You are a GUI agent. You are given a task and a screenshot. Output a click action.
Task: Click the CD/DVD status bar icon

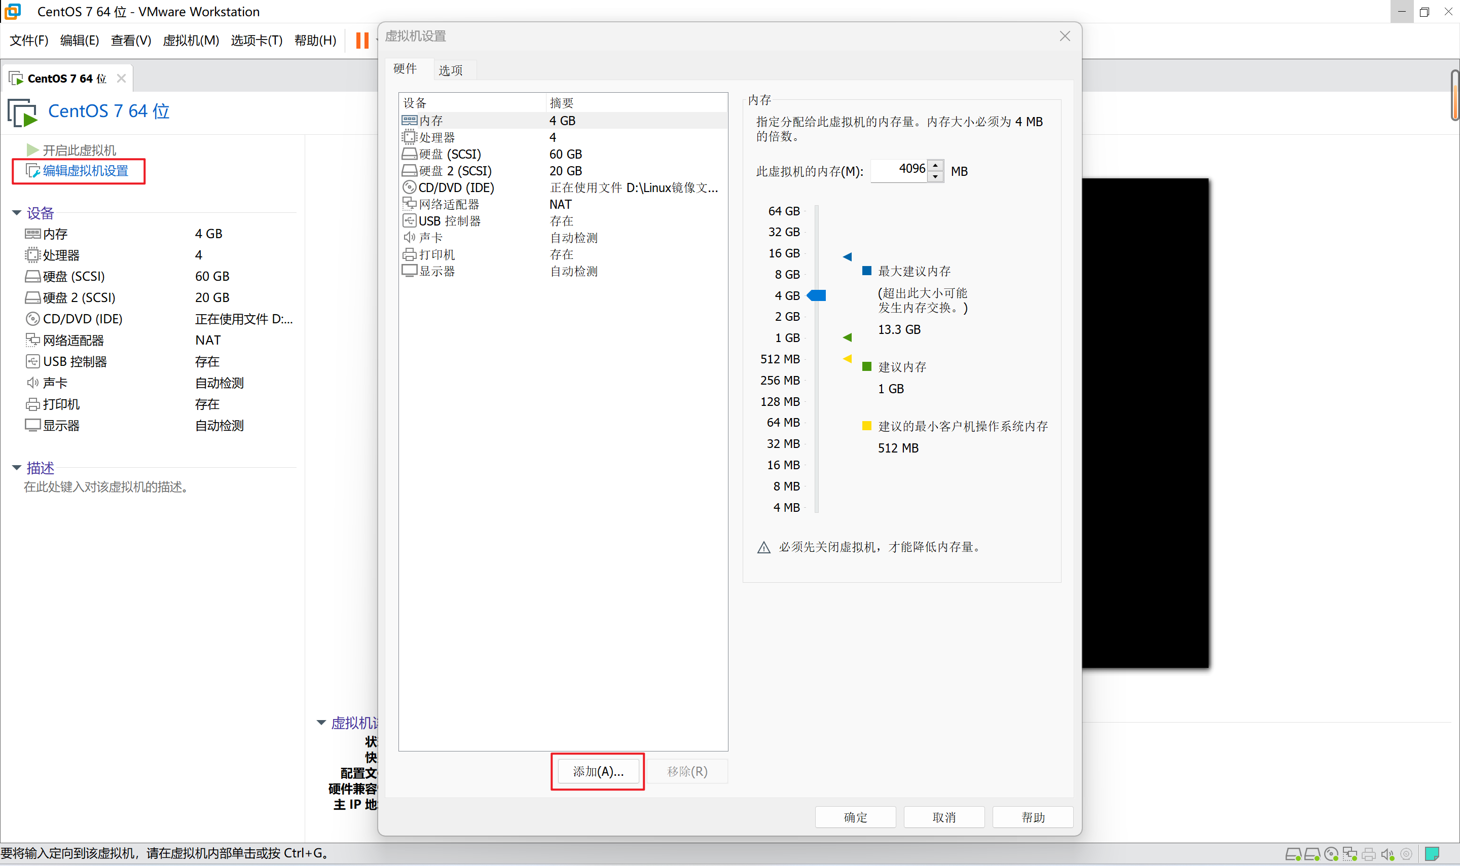[x=1331, y=854]
